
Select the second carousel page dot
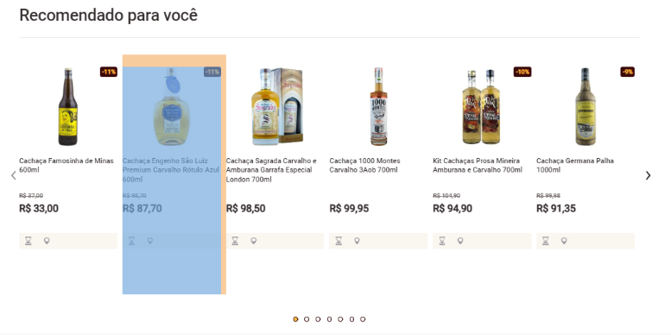(307, 319)
